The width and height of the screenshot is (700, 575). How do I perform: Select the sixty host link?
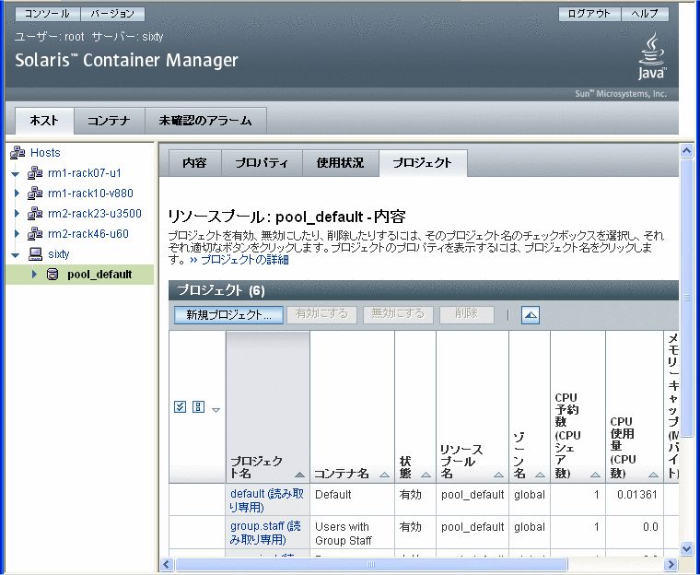pyautogui.click(x=58, y=254)
